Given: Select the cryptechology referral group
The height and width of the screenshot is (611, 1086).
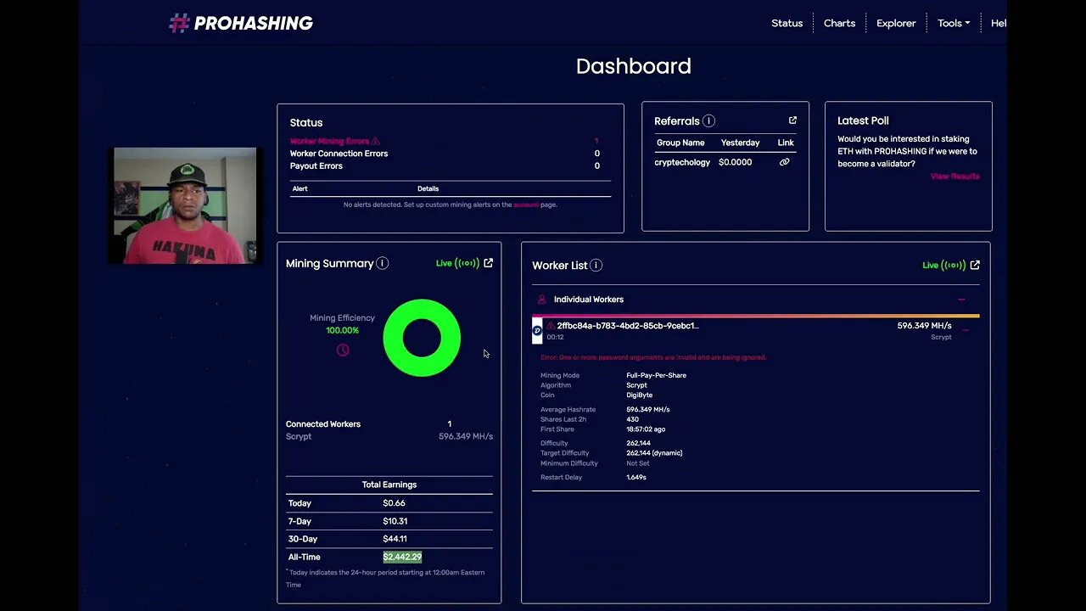Looking at the screenshot, I should tap(682, 162).
